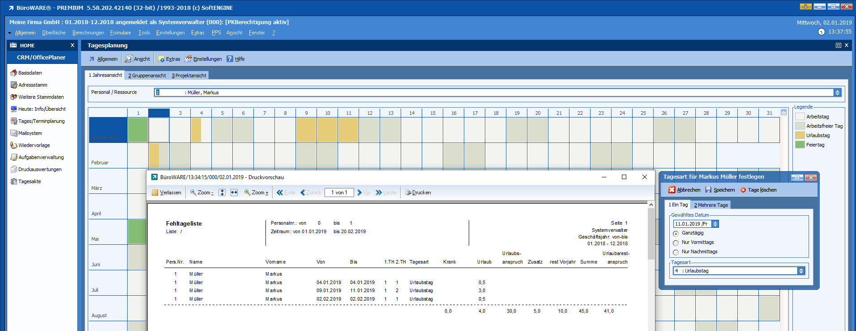
Task: Open Mailsystem from the sidebar
Action: 30,133
